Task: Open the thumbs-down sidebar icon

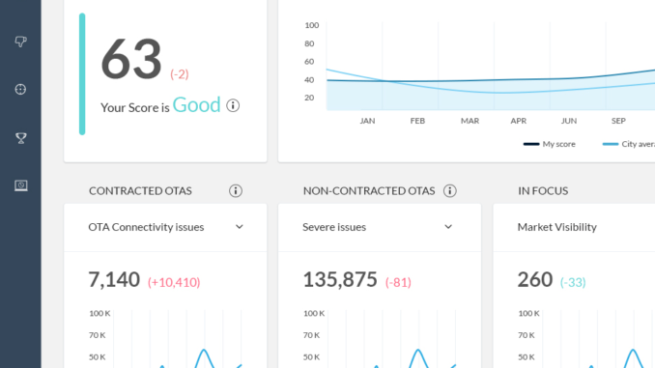Action: (x=20, y=42)
